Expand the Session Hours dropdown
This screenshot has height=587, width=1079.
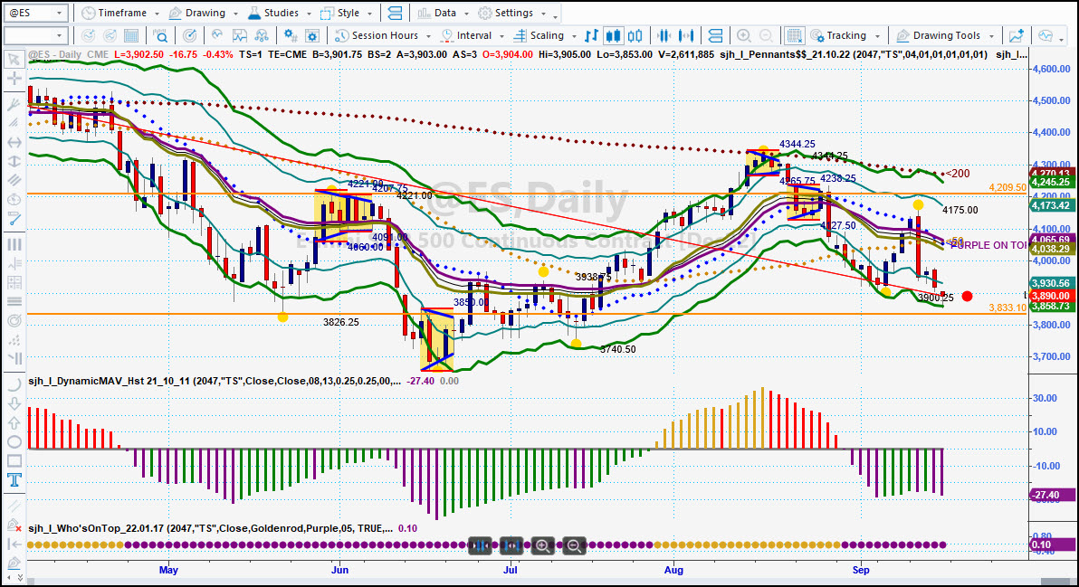(429, 36)
